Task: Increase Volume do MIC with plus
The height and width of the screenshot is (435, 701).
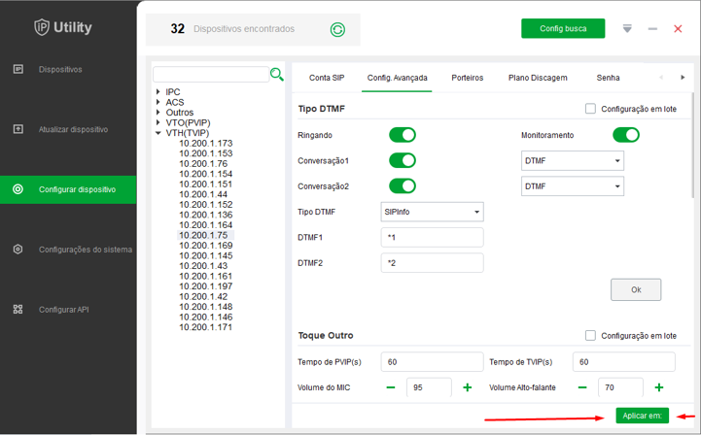Action: tap(468, 387)
